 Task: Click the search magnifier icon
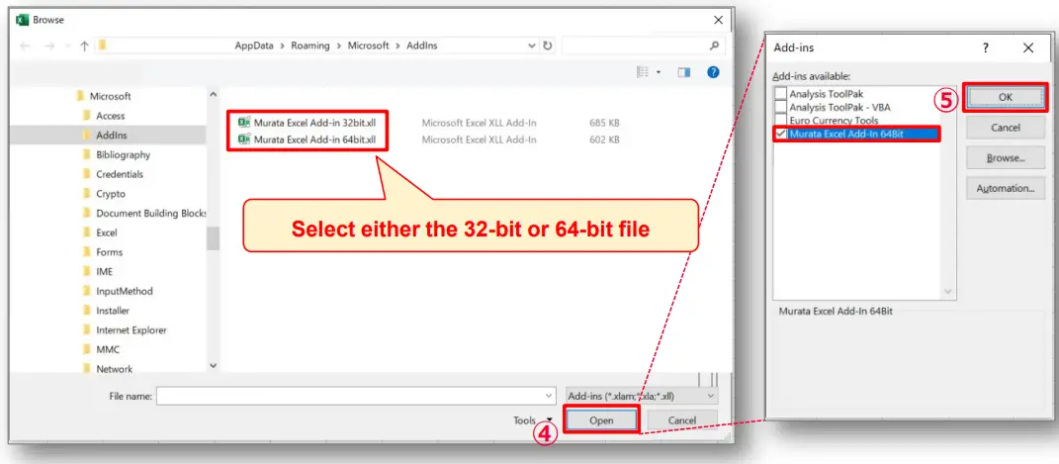tap(714, 46)
